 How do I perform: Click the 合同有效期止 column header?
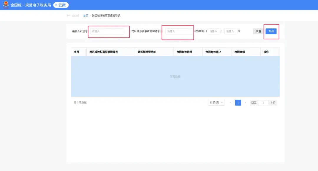click(x=217, y=52)
